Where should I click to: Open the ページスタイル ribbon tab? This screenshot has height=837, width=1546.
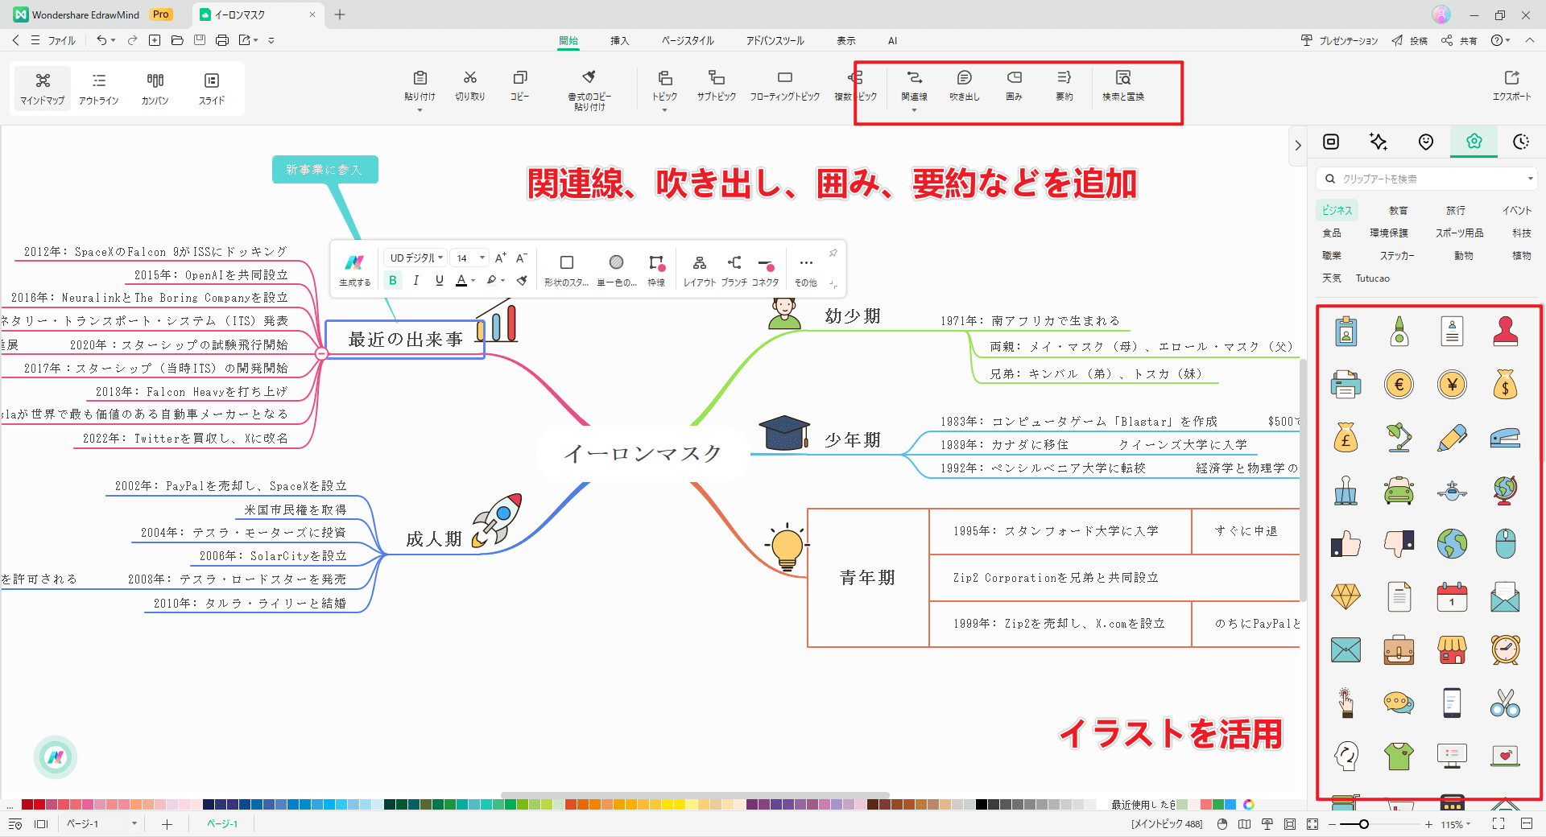click(688, 40)
